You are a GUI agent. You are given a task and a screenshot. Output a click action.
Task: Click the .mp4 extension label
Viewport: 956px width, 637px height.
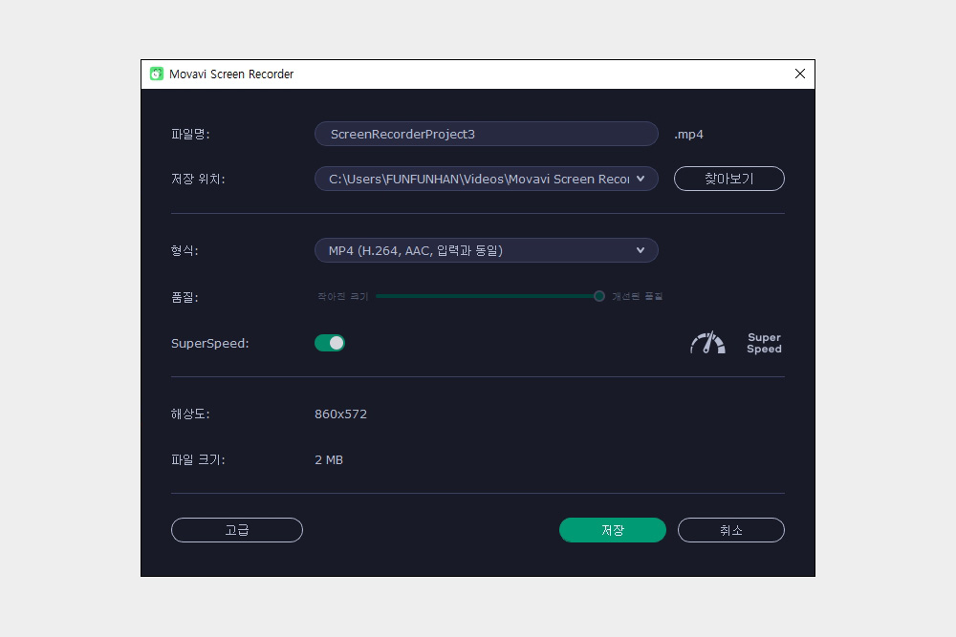pyautogui.click(x=688, y=135)
